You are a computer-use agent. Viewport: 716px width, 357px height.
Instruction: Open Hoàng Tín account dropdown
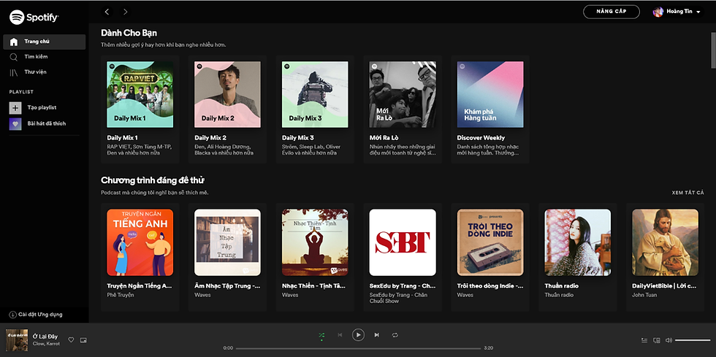[x=677, y=12]
